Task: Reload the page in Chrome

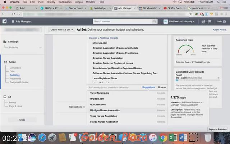Action: (13, 14)
